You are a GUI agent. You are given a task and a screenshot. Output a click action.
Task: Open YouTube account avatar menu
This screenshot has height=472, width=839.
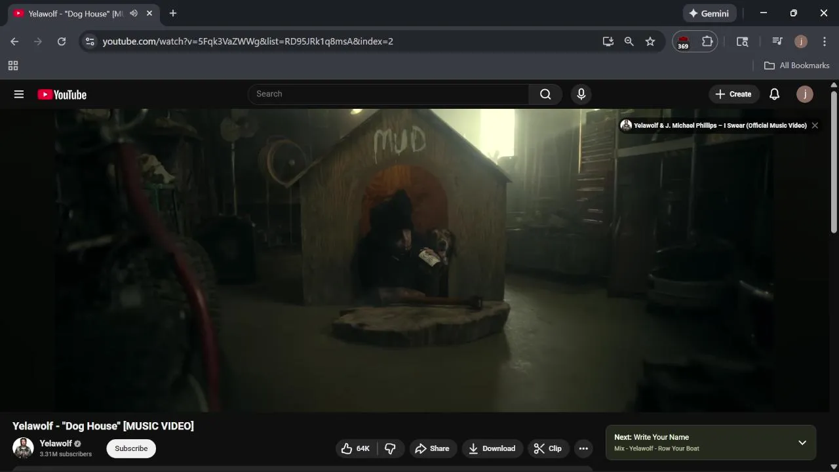click(x=804, y=94)
